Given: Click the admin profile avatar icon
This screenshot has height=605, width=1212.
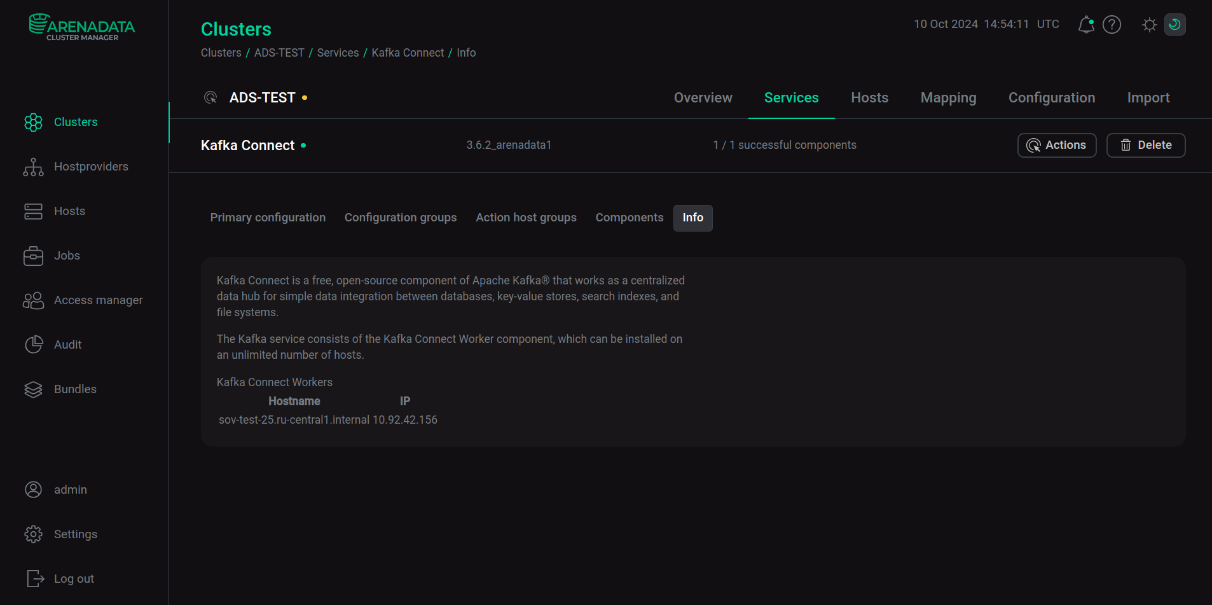Looking at the screenshot, I should coord(33,489).
